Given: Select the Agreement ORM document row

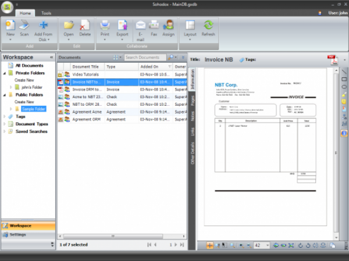Looking at the screenshot, I should (87, 119).
